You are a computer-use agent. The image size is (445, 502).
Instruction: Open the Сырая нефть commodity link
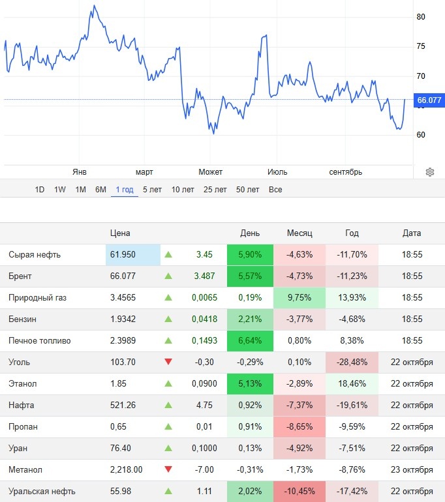(35, 255)
